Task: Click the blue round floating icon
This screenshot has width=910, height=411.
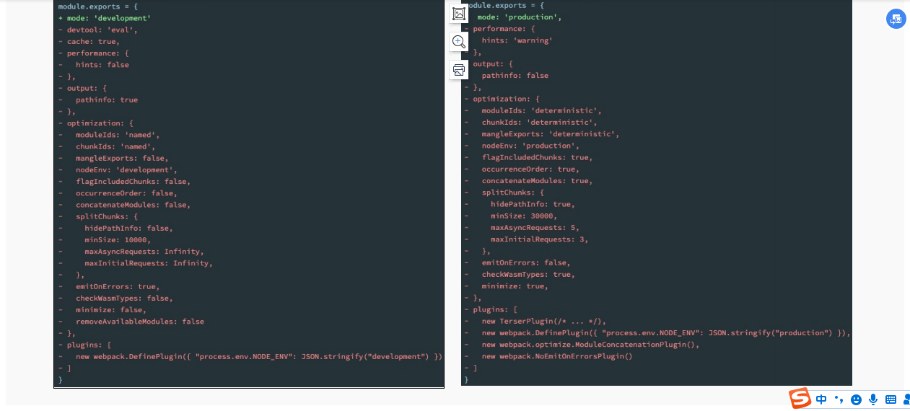Action: point(896,19)
